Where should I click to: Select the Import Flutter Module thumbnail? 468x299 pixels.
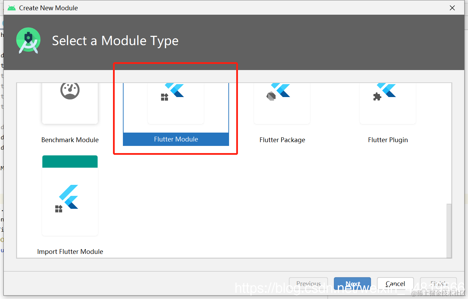[70, 195]
